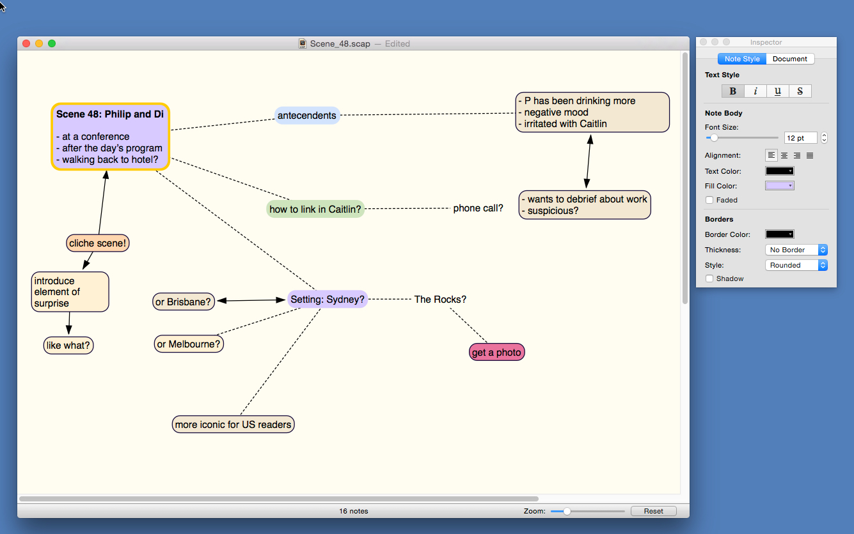
Task: Enable the Faded checkbox
Action: click(709, 200)
